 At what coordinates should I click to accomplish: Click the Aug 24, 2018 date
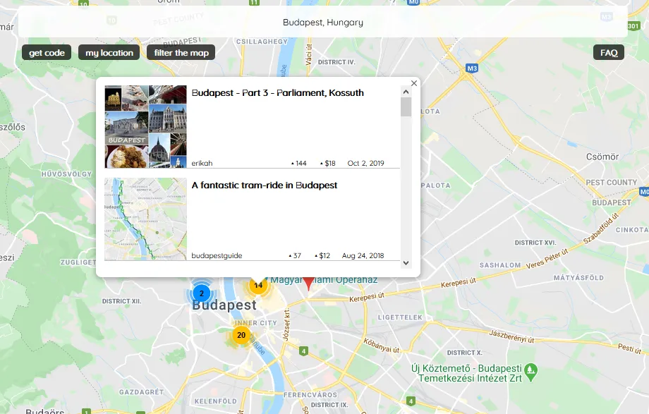(x=363, y=255)
